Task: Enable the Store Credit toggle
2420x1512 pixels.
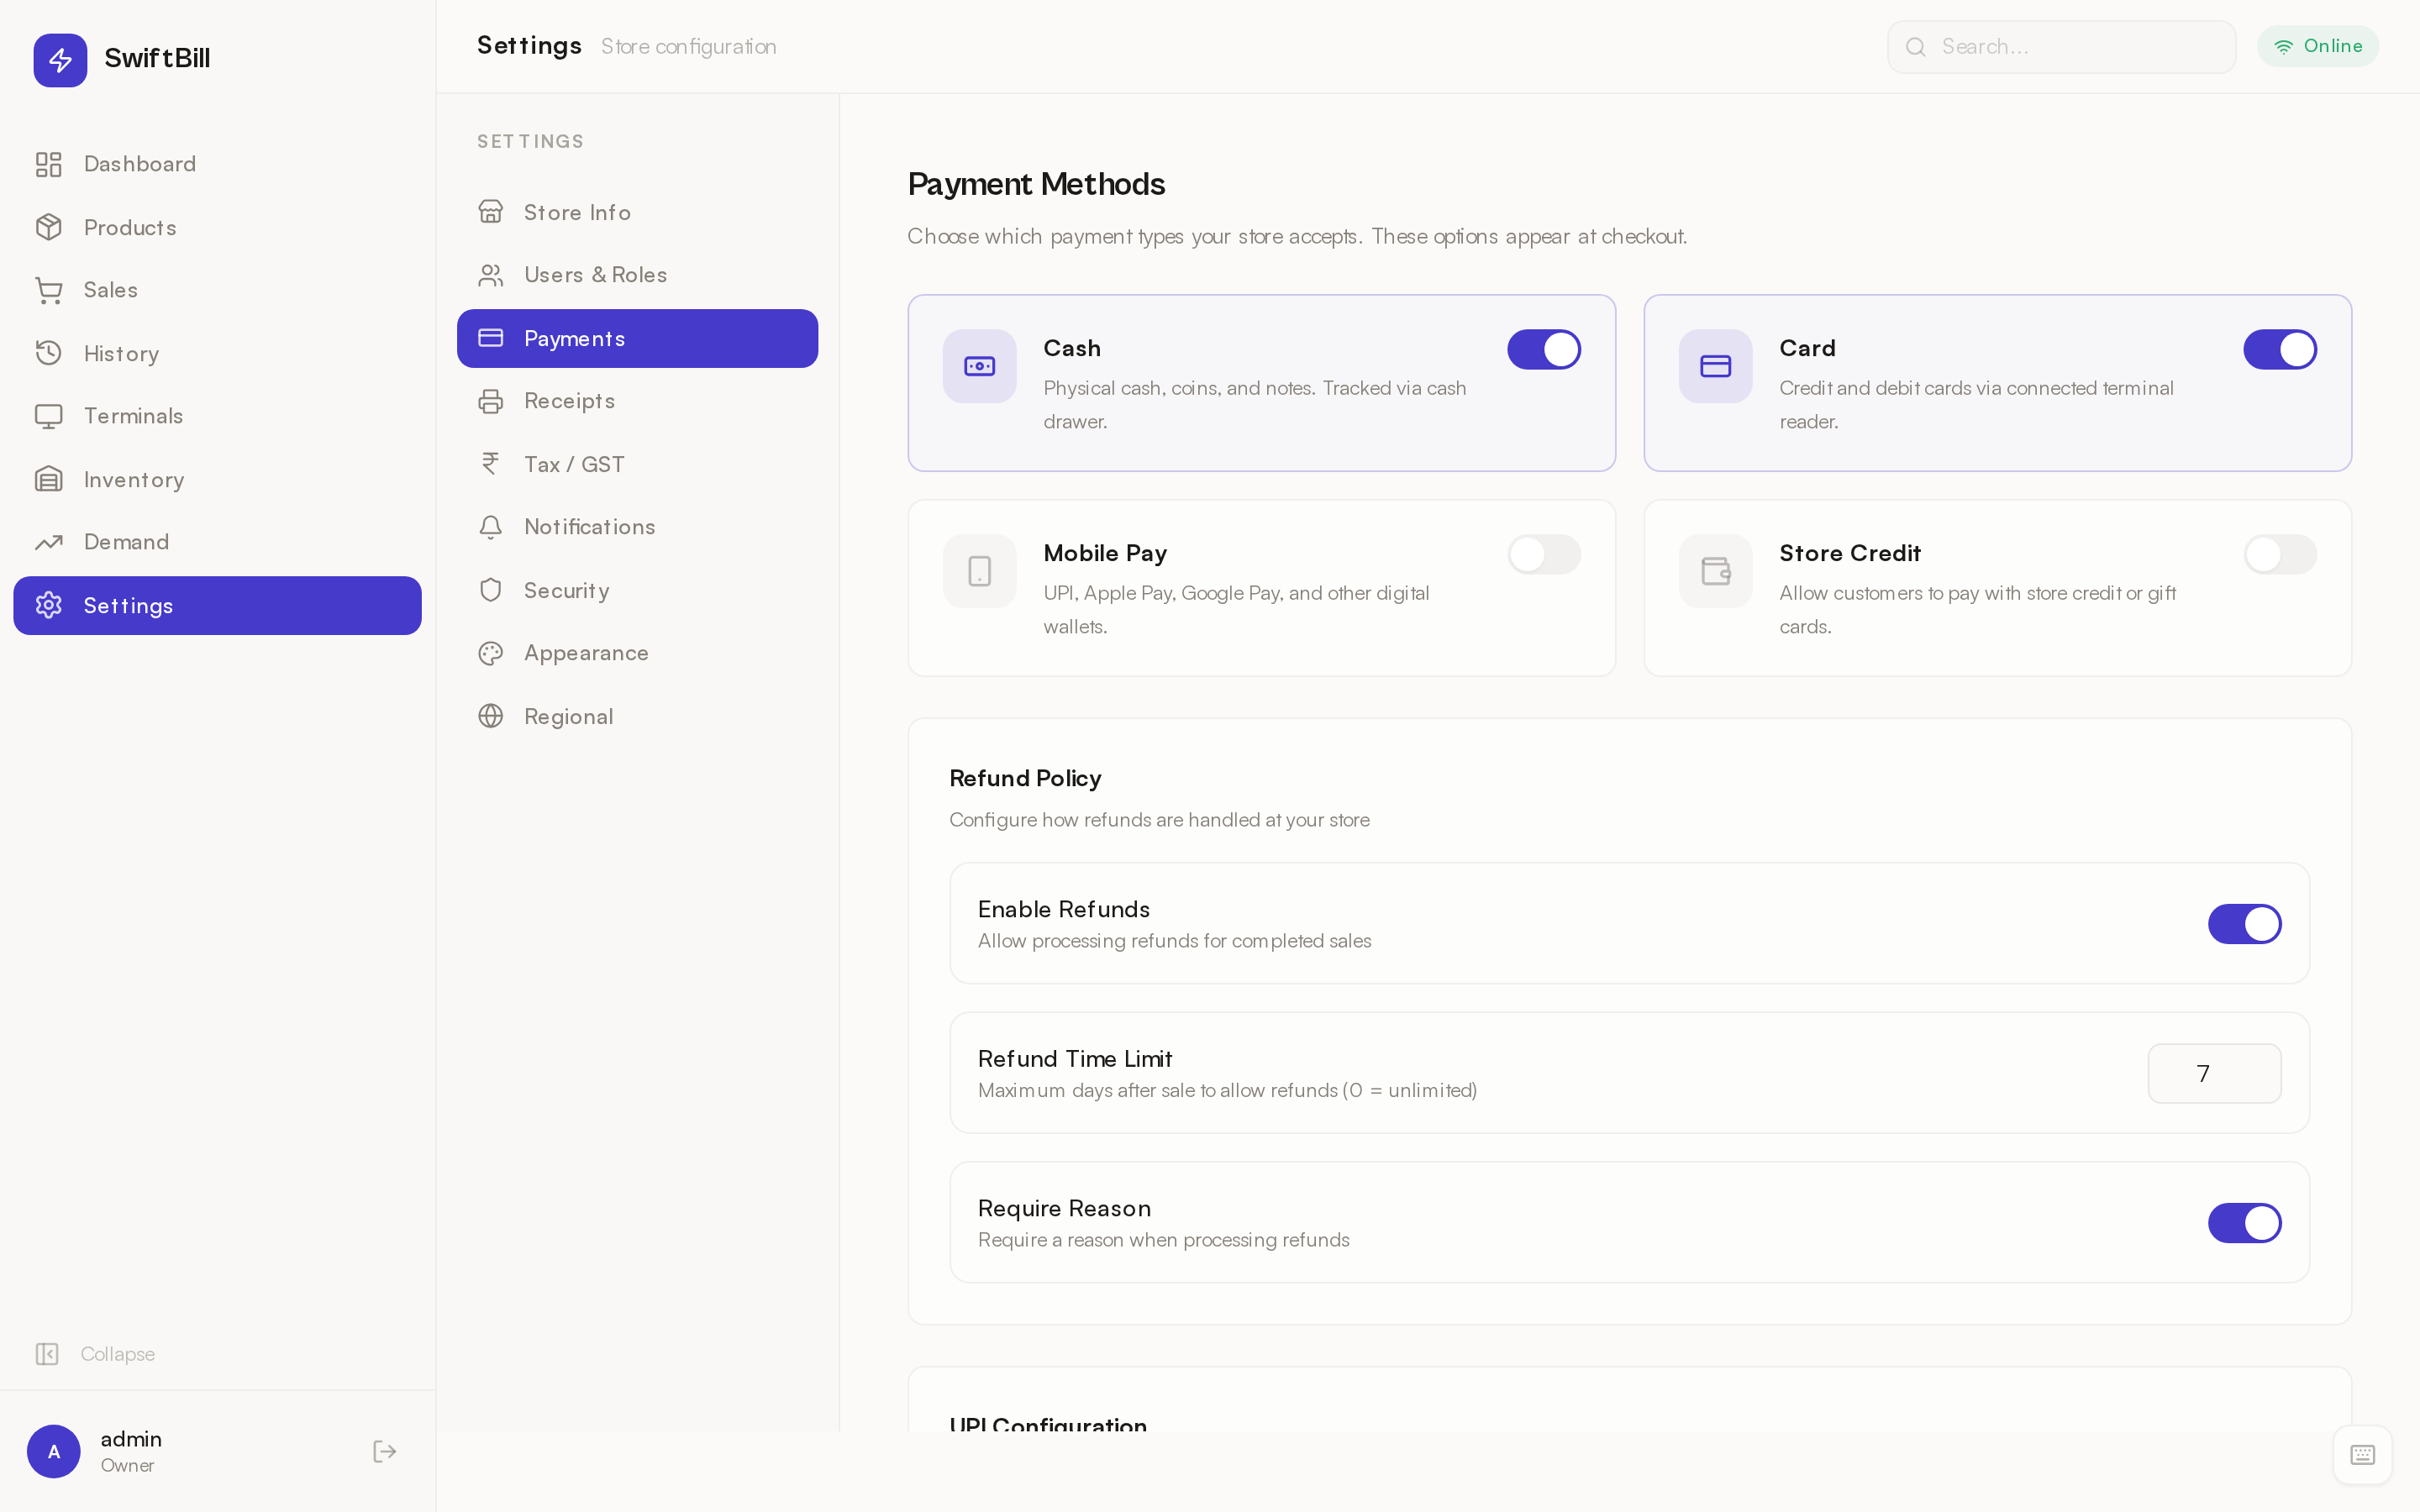Action: (x=2279, y=554)
